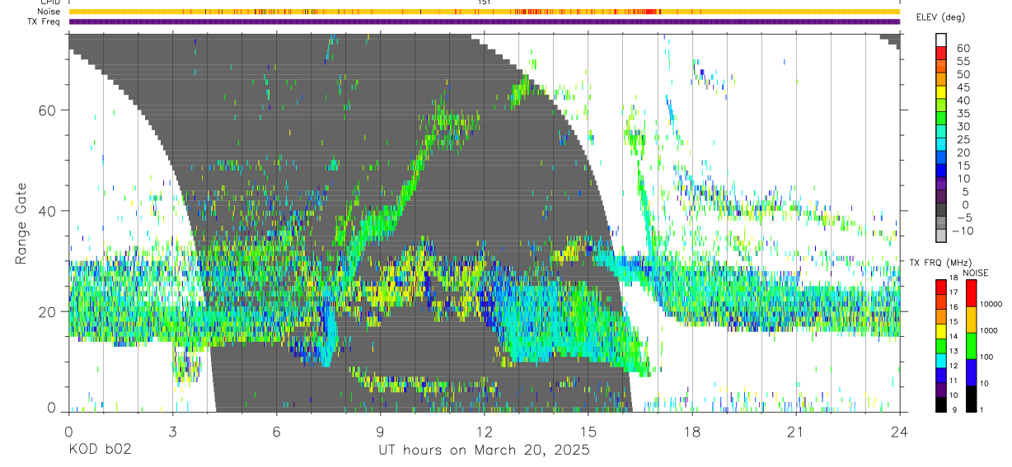Click the UT hours on March 20, 2025 title
The image size is (1012, 467).
(484, 451)
